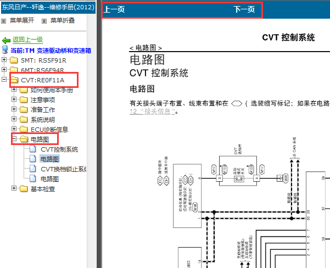
Task: Collapse the 电路图 folder node
Action: point(14,138)
